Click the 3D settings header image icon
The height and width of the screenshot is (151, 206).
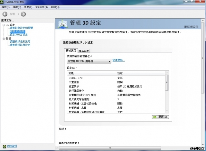[63, 24]
